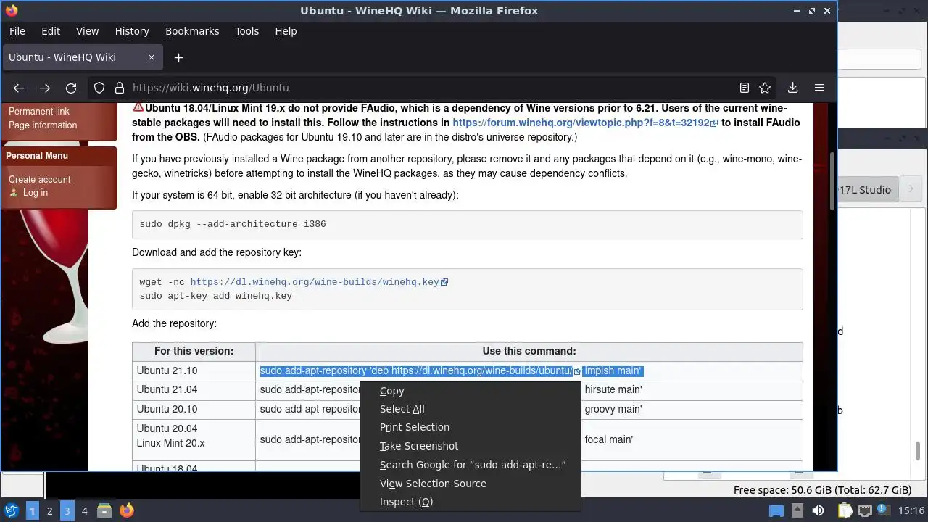Click the Ubuntu 20.10 version cell
The width and height of the screenshot is (928, 522).
pyautogui.click(x=194, y=409)
